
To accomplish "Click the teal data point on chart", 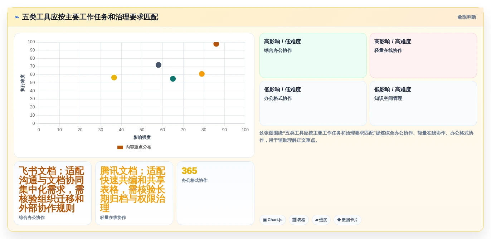I will pyautogui.click(x=173, y=79).
